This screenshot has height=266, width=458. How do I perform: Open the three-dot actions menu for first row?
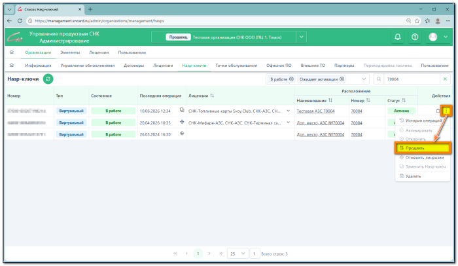click(x=446, y=111)
